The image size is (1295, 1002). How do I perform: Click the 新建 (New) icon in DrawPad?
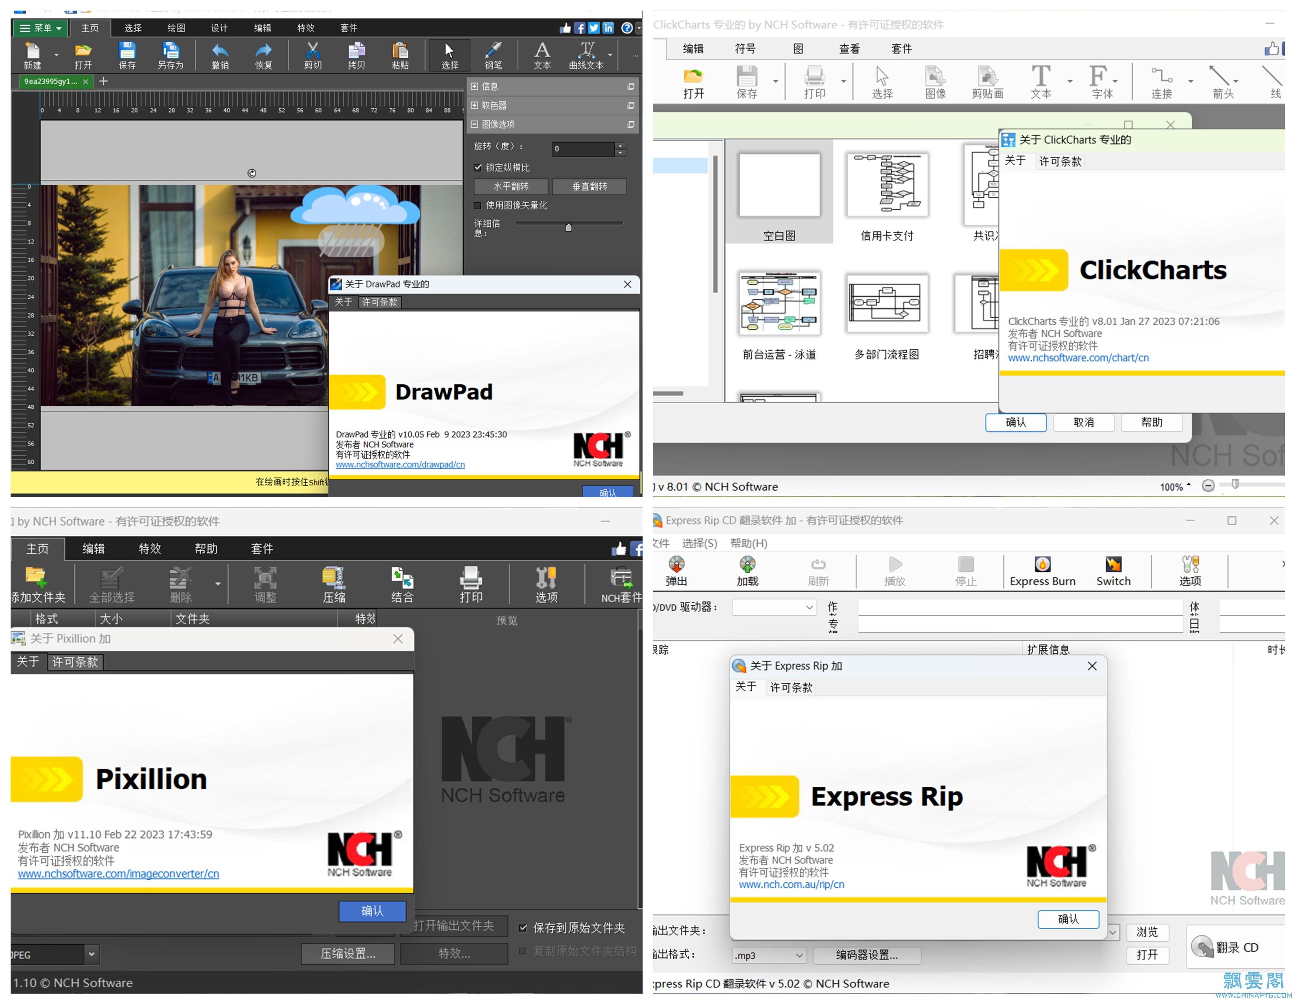[33, 56]
